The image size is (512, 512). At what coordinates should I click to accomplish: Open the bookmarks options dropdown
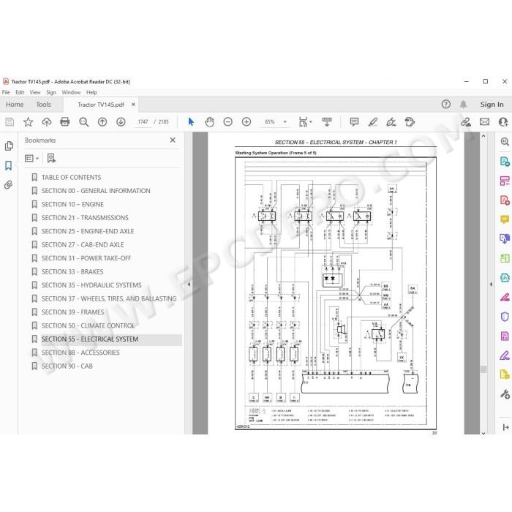tap(31, 159)
